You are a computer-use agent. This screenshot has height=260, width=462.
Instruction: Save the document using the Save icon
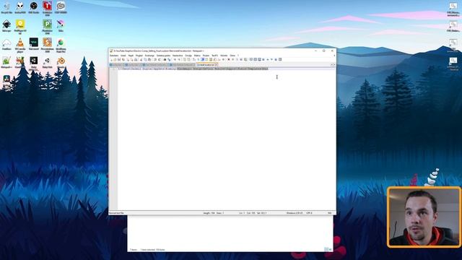119,59
